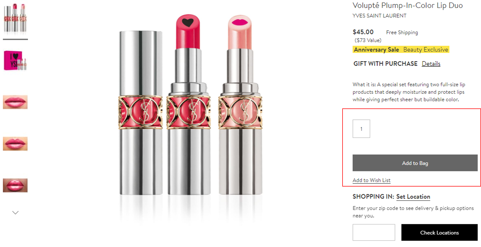
Task: Open Gift With Purchase Details link
Action: pos(431,64)
